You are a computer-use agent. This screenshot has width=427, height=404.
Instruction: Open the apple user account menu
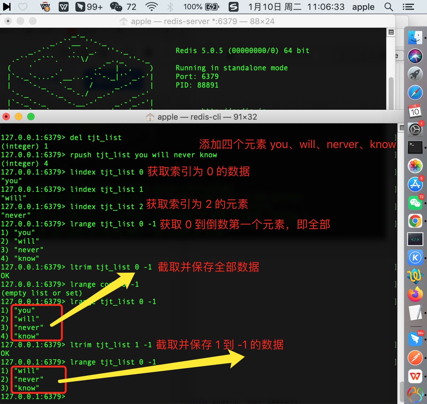[363, 7]
